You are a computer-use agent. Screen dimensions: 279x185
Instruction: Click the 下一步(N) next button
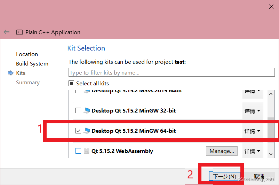(224, 176)
